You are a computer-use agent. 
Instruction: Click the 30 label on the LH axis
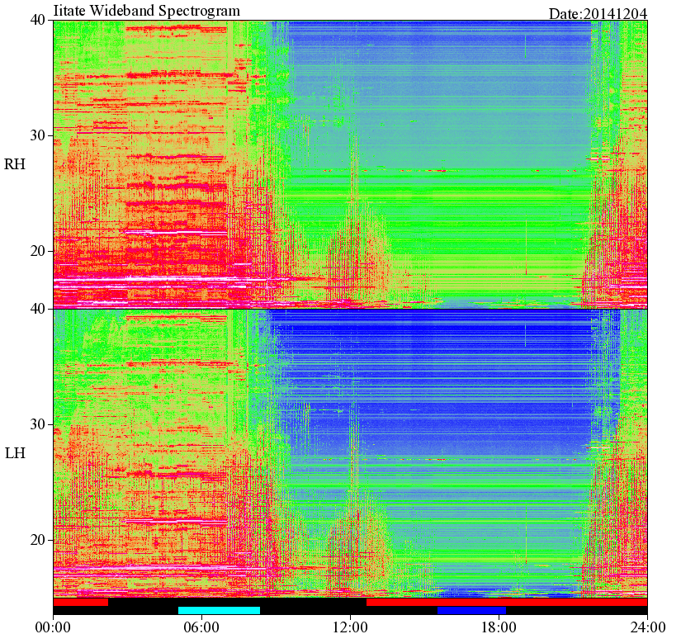pyautogui.click(x=39, y=424)
